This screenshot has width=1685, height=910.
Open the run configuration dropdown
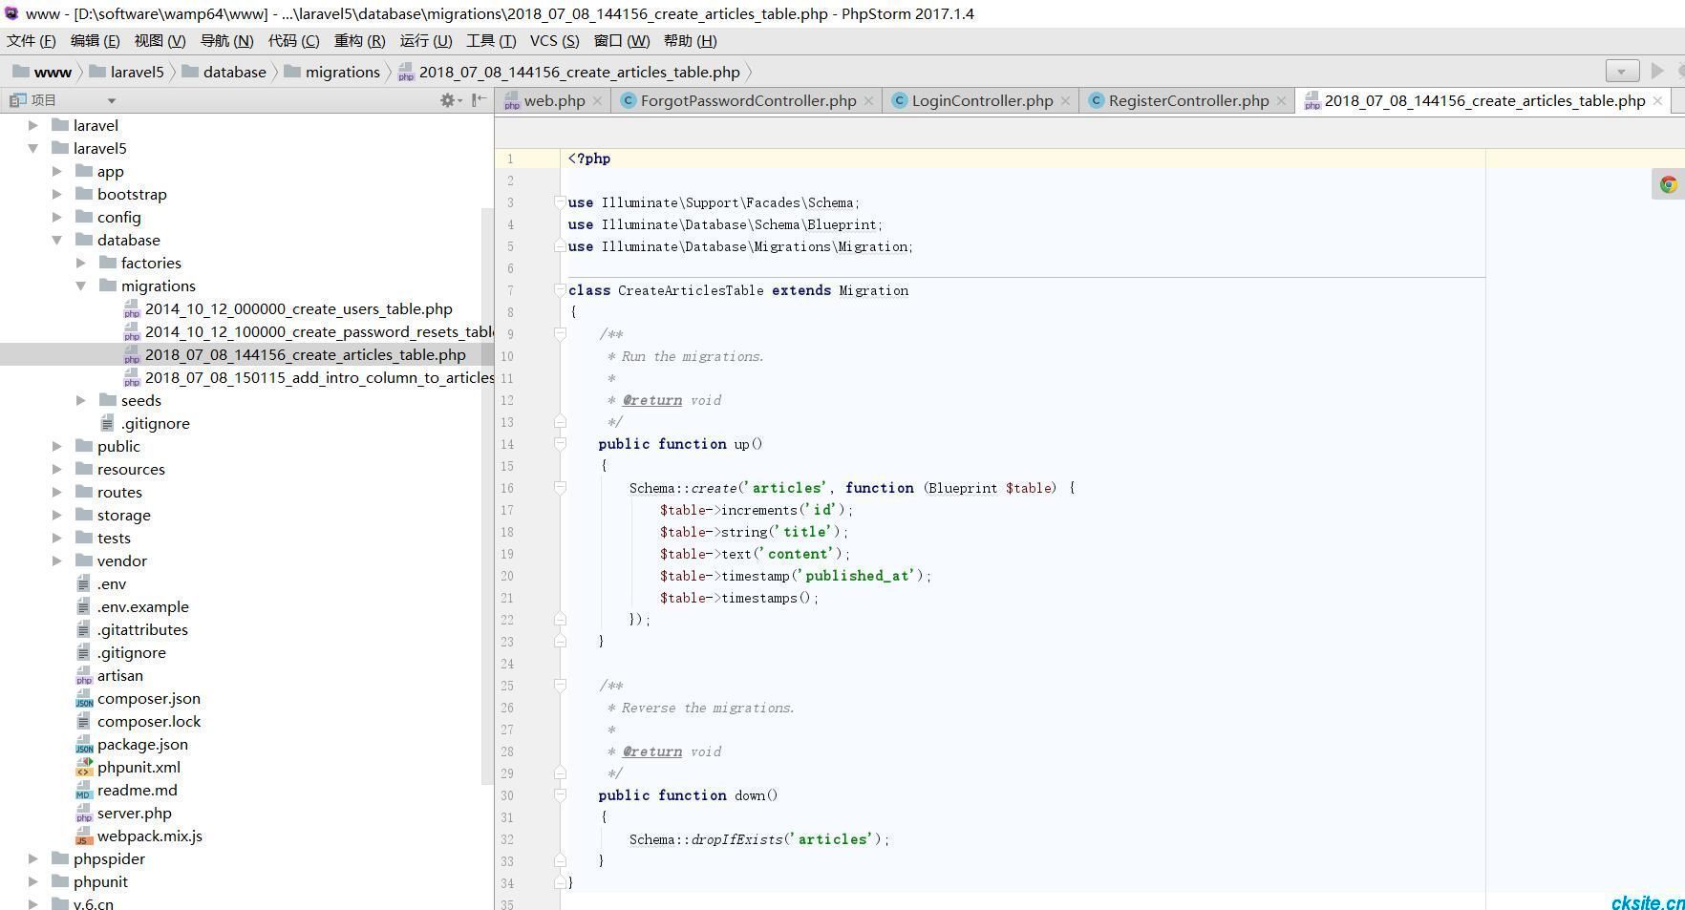(1622, 71)
